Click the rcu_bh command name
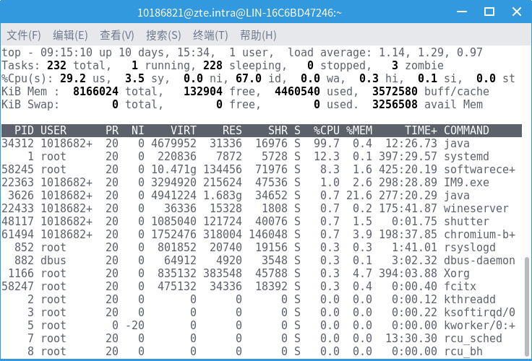The width and height of the screenshot is (532, 361). tap(463, 352)
